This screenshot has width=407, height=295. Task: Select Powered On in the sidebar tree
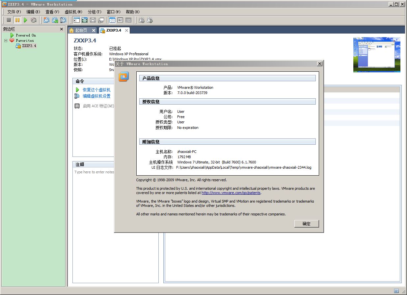click(26, 35)
